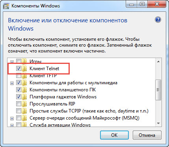Uncheck the Клиент Telnet checkbox
The height and width of the screenshot is (147, 169).
(x=19, y=68)
